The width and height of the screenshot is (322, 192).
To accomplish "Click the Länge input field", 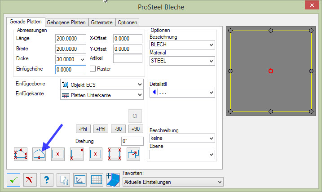I will click(71, 39).
